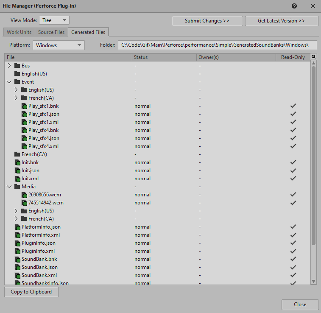Switch to the Source Files tab

[51, 32]
